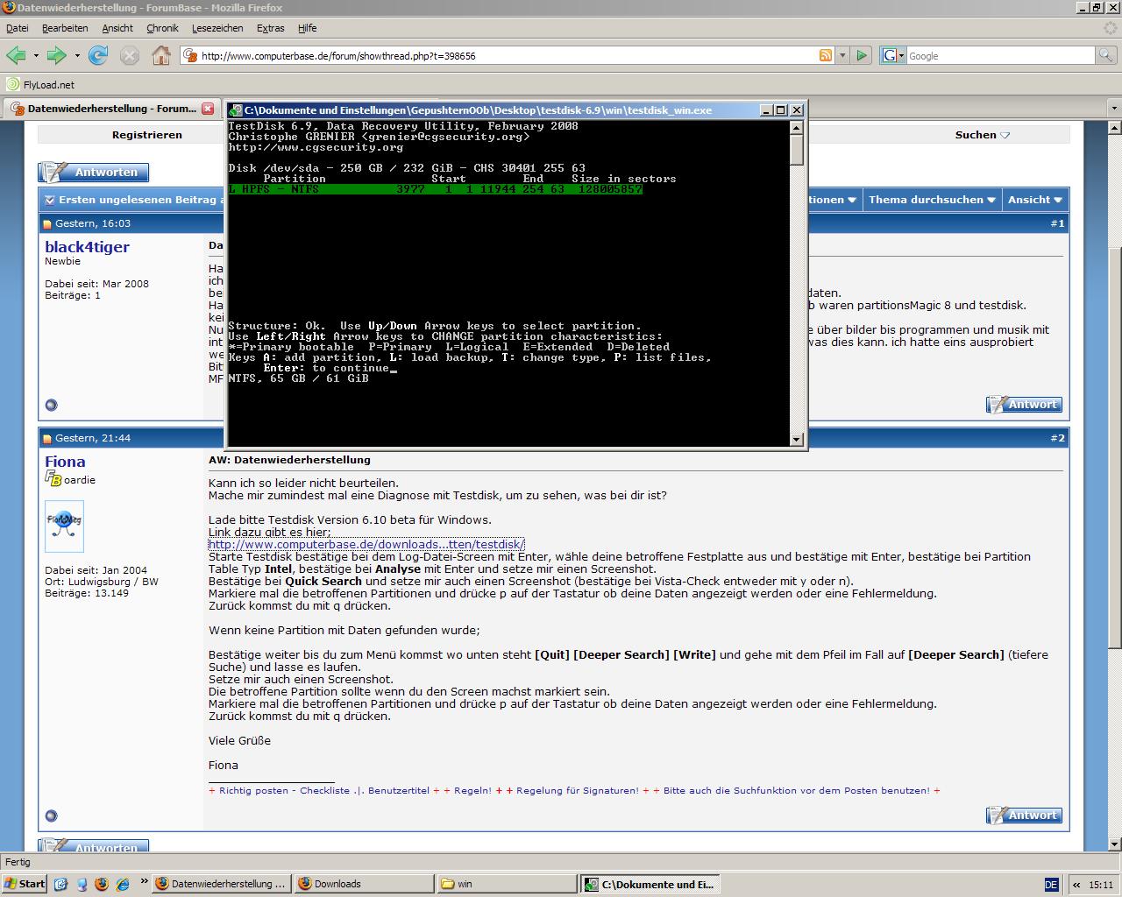Open black4tiger user profile link

(x=87, y=247)
